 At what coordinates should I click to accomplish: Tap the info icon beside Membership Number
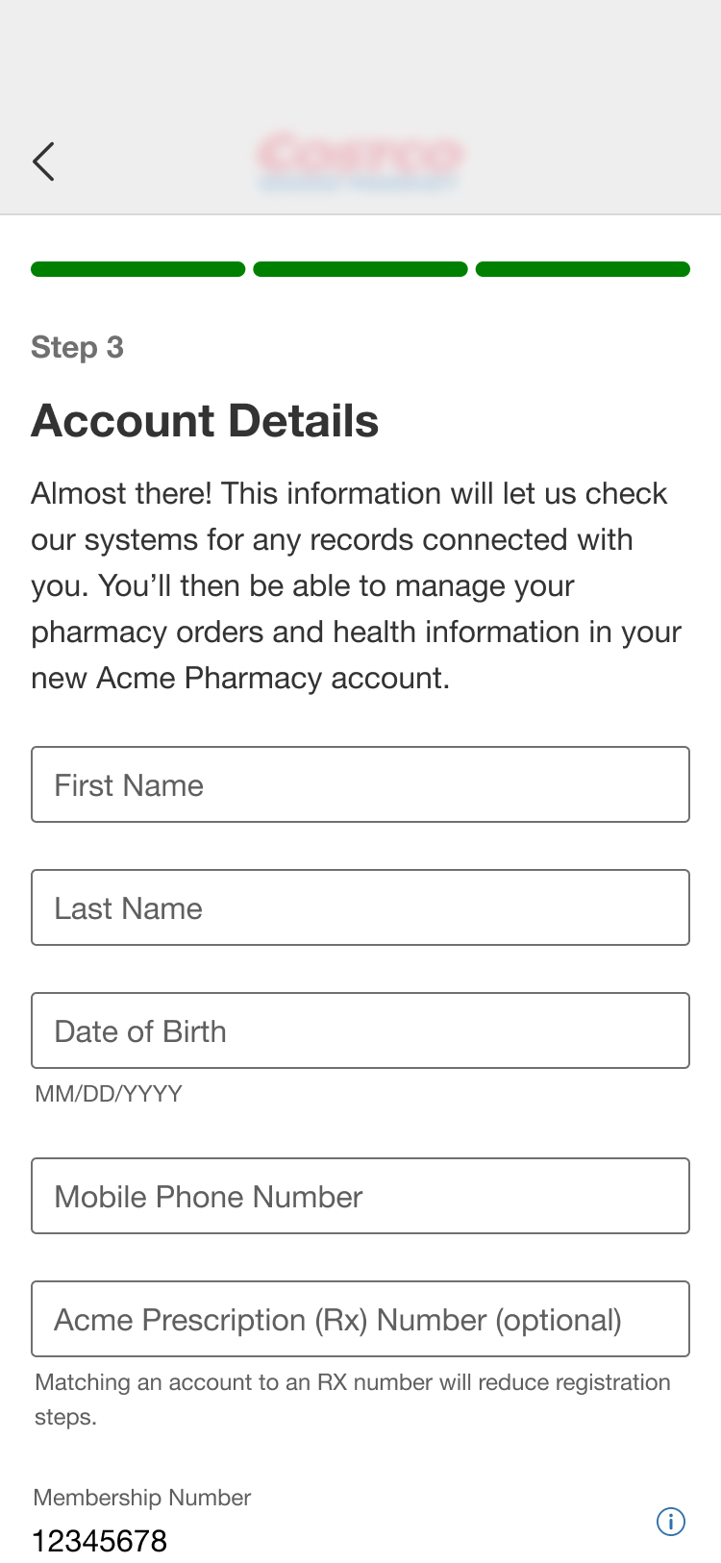[x=671, y=1523]
